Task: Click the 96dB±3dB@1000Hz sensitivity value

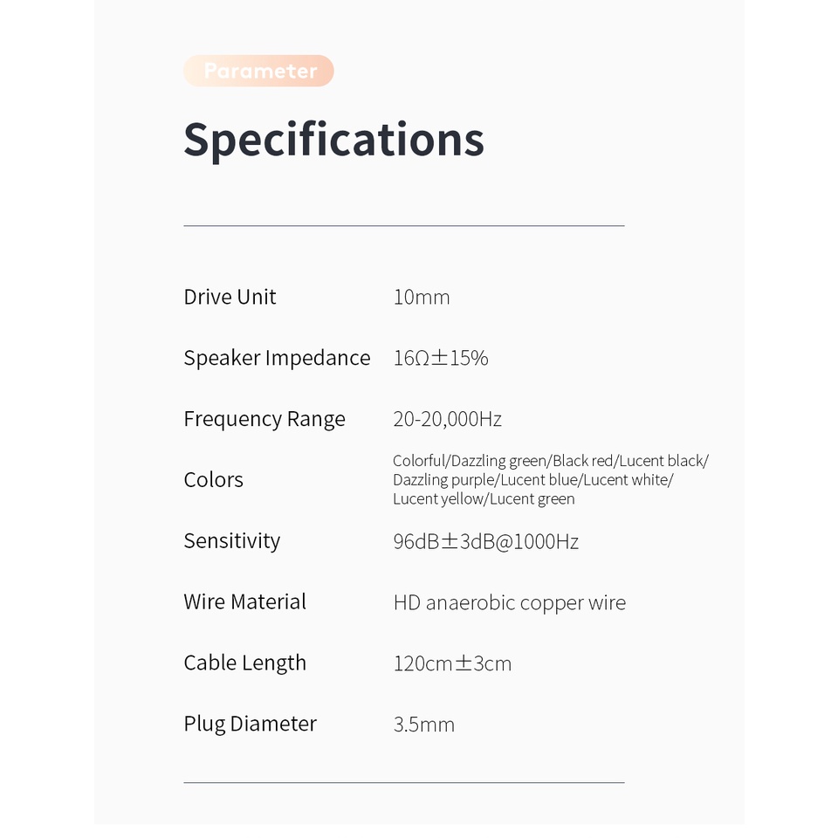Action: tap(485, 541)
